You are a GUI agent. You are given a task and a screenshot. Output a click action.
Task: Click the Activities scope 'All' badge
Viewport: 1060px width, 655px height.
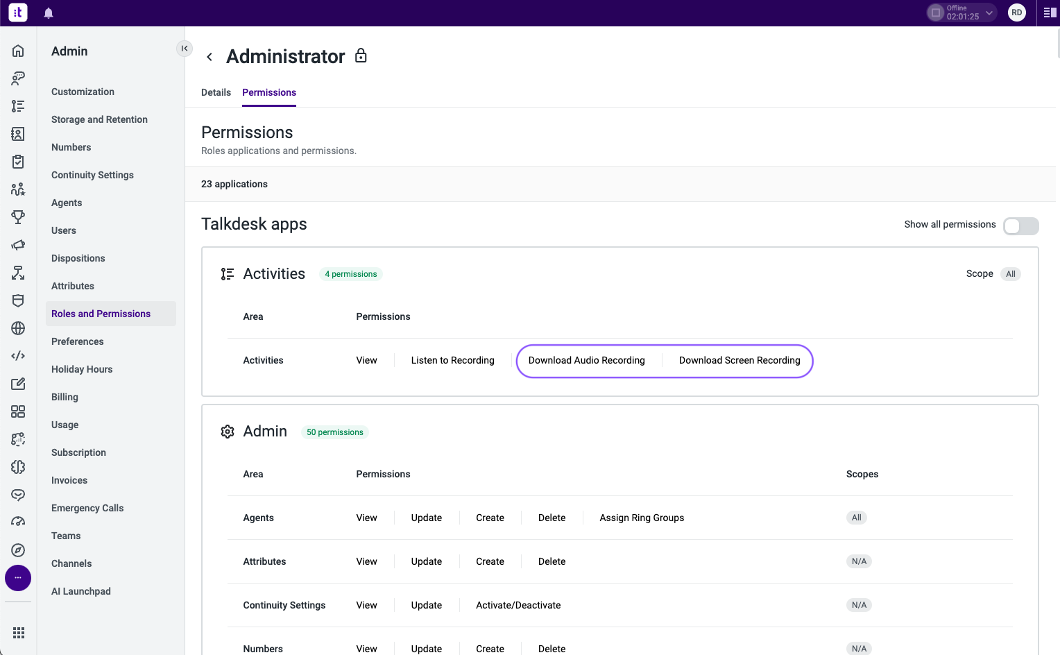tap(1011, 274)
